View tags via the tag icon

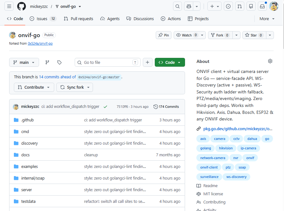click(59, 62)
